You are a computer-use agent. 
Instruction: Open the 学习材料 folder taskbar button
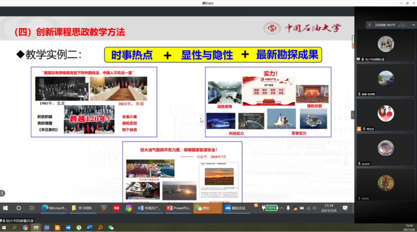coord(82,208)
